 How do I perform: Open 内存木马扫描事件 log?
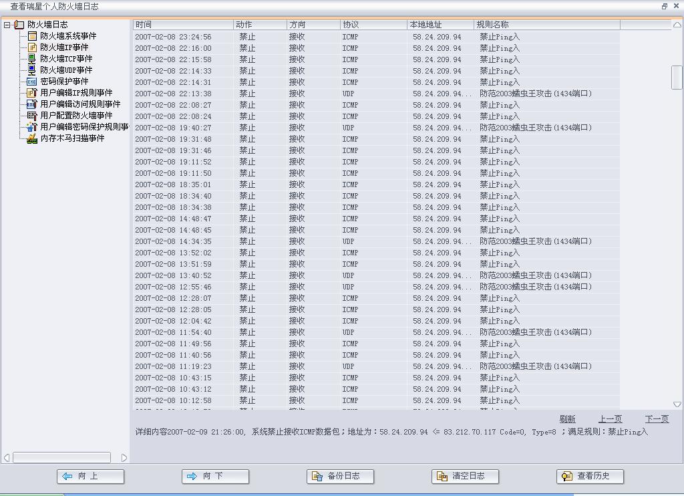pos(72,138)
